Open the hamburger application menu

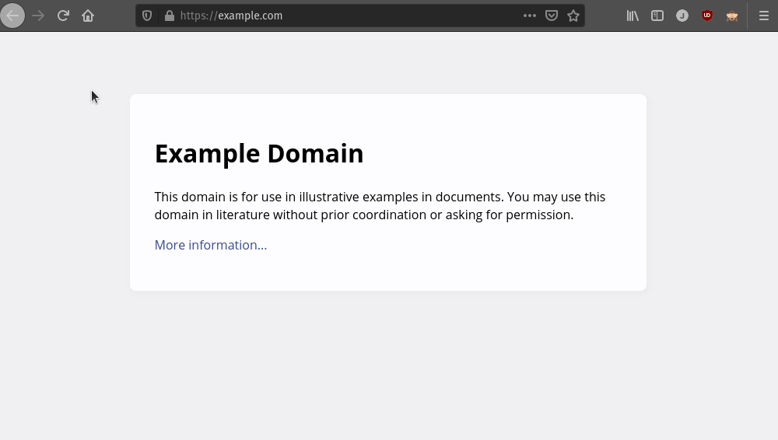coord(764,16)
